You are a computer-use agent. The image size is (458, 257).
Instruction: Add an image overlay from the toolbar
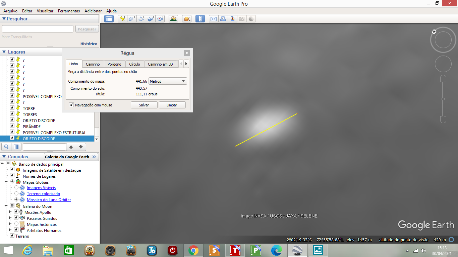[151, 19]
